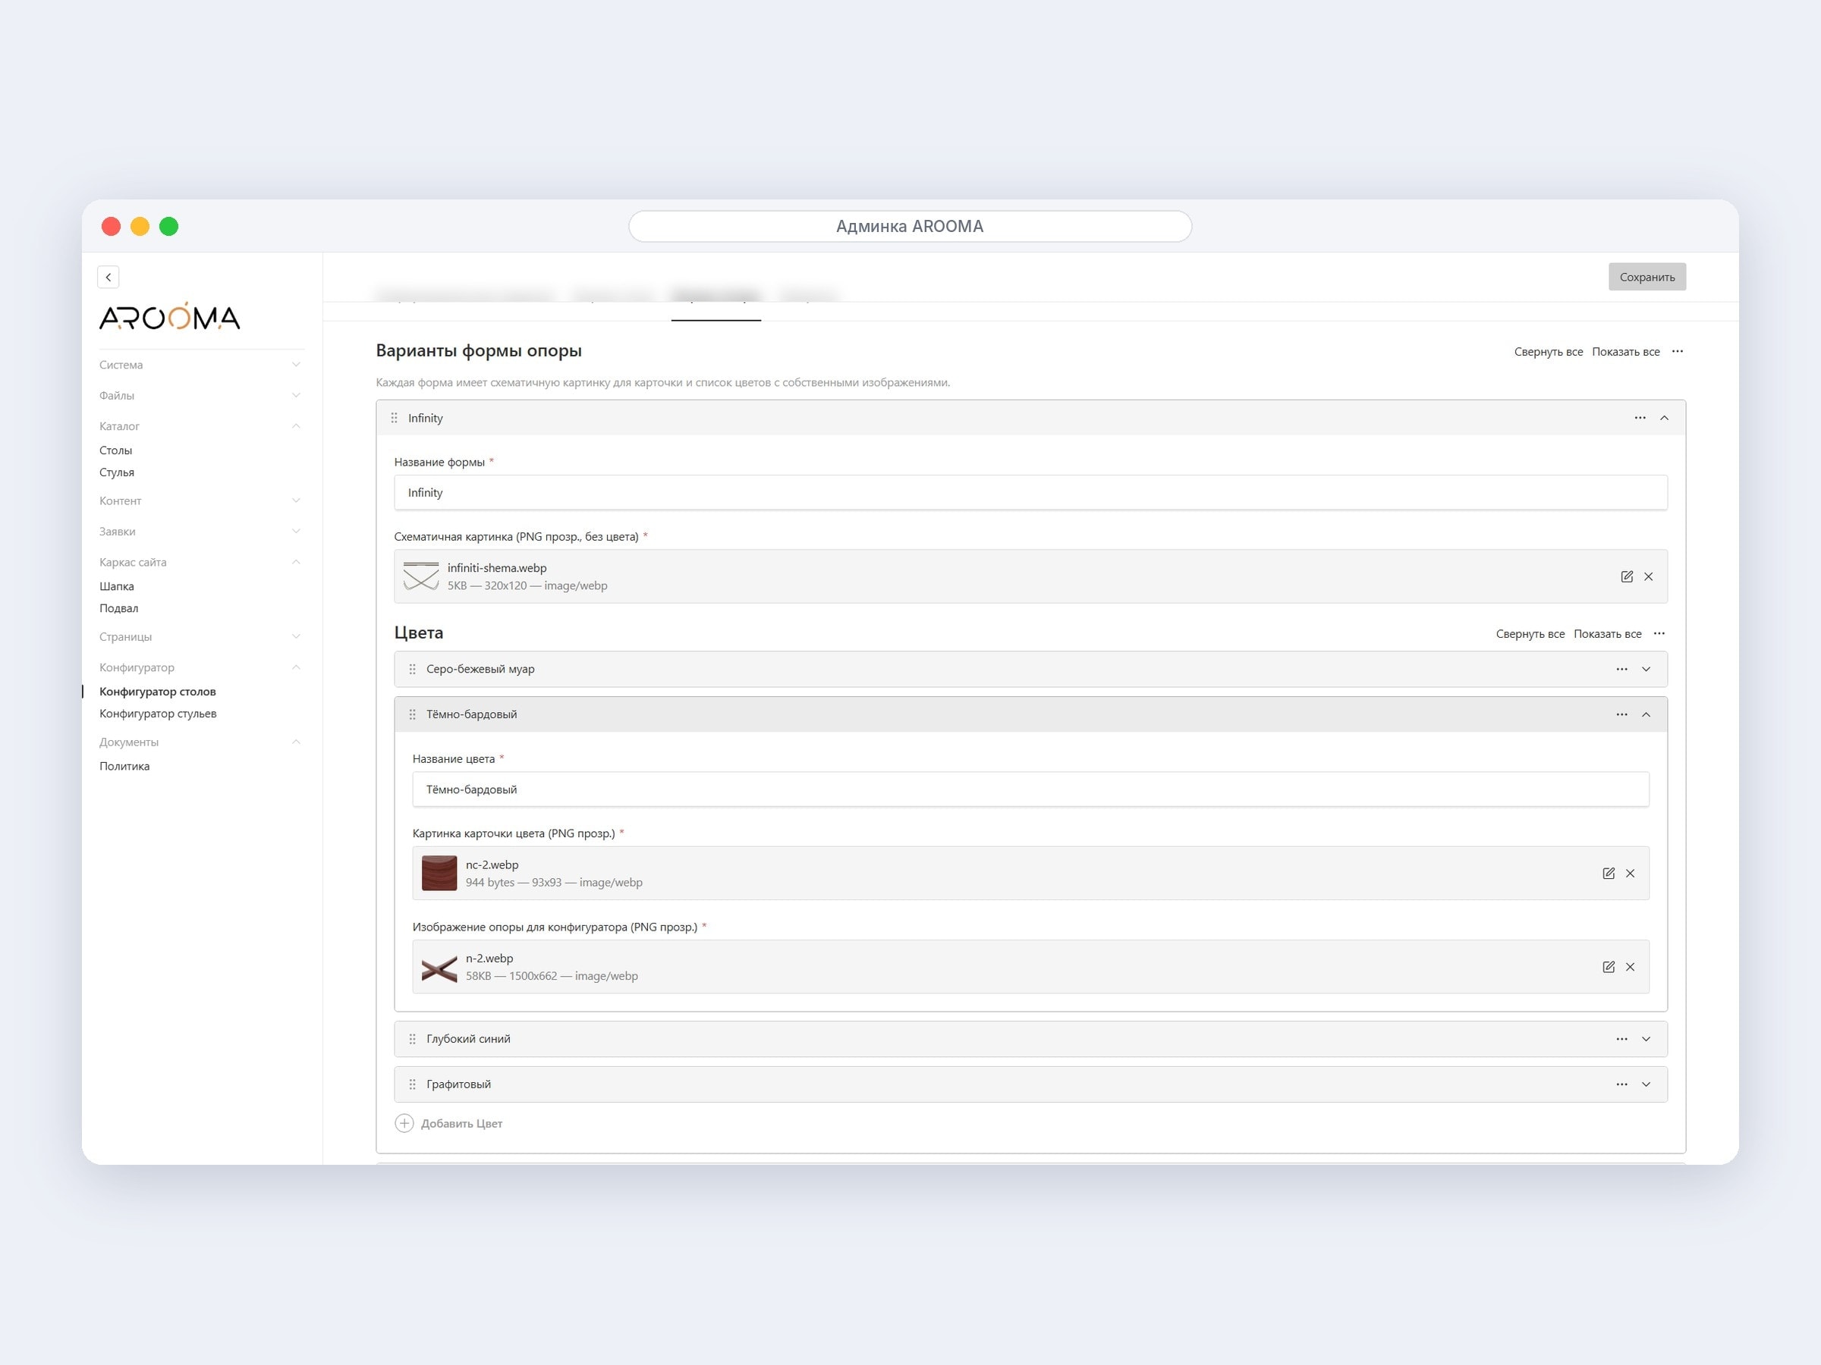Click Показать все in Цвета header
The image size is (1821, 1365).
point(1608,635)
